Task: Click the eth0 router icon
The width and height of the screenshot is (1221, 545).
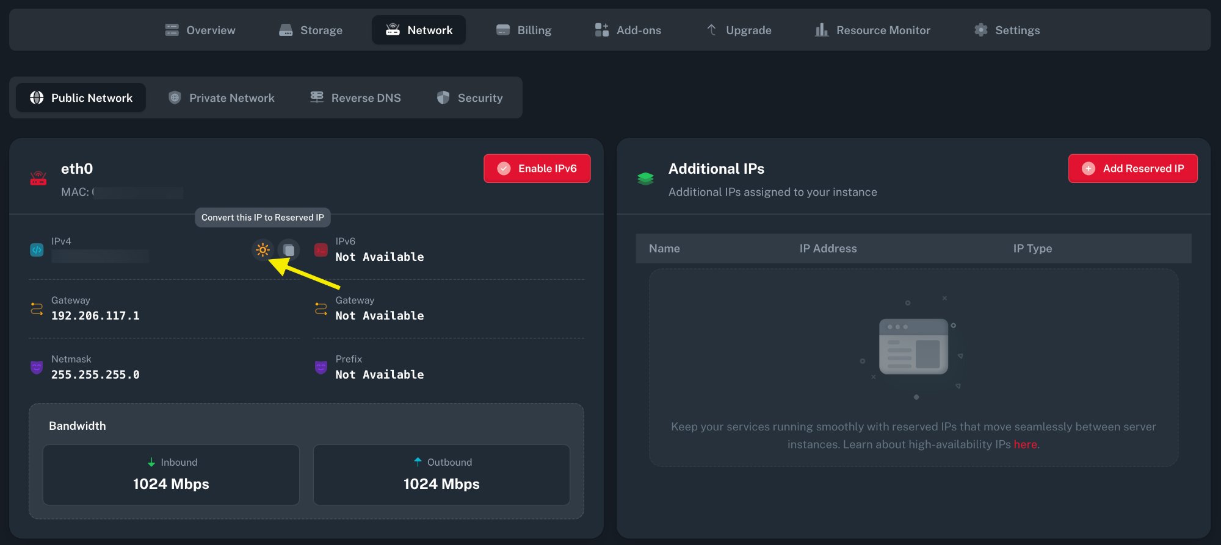Action: coord(38,179)
